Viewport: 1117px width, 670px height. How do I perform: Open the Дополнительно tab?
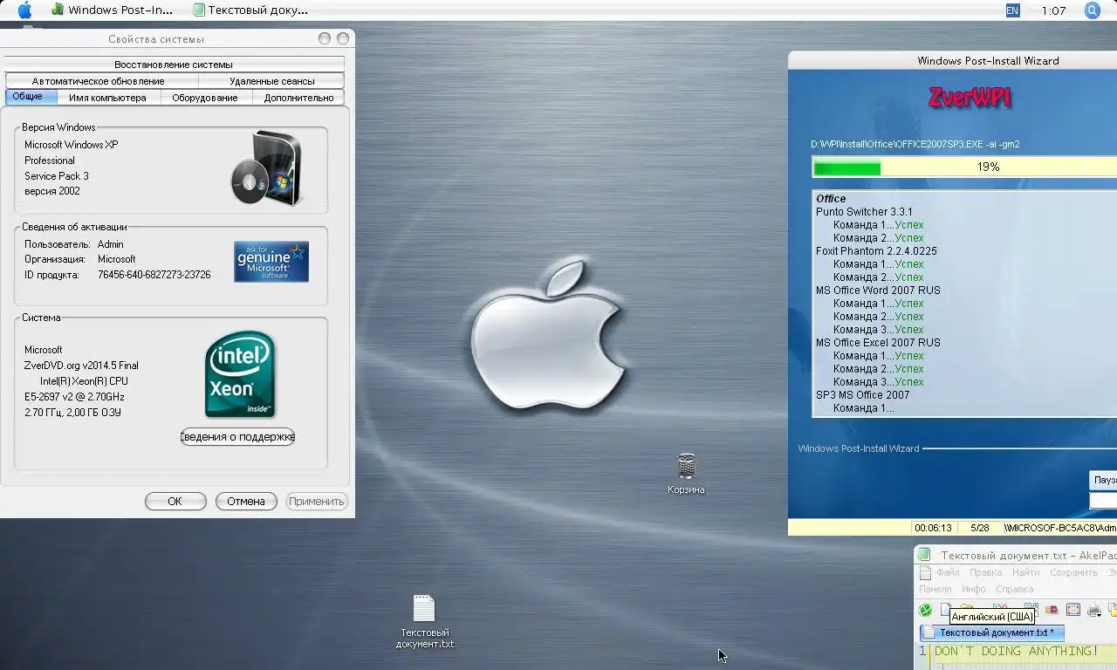(x=298, y=98)
